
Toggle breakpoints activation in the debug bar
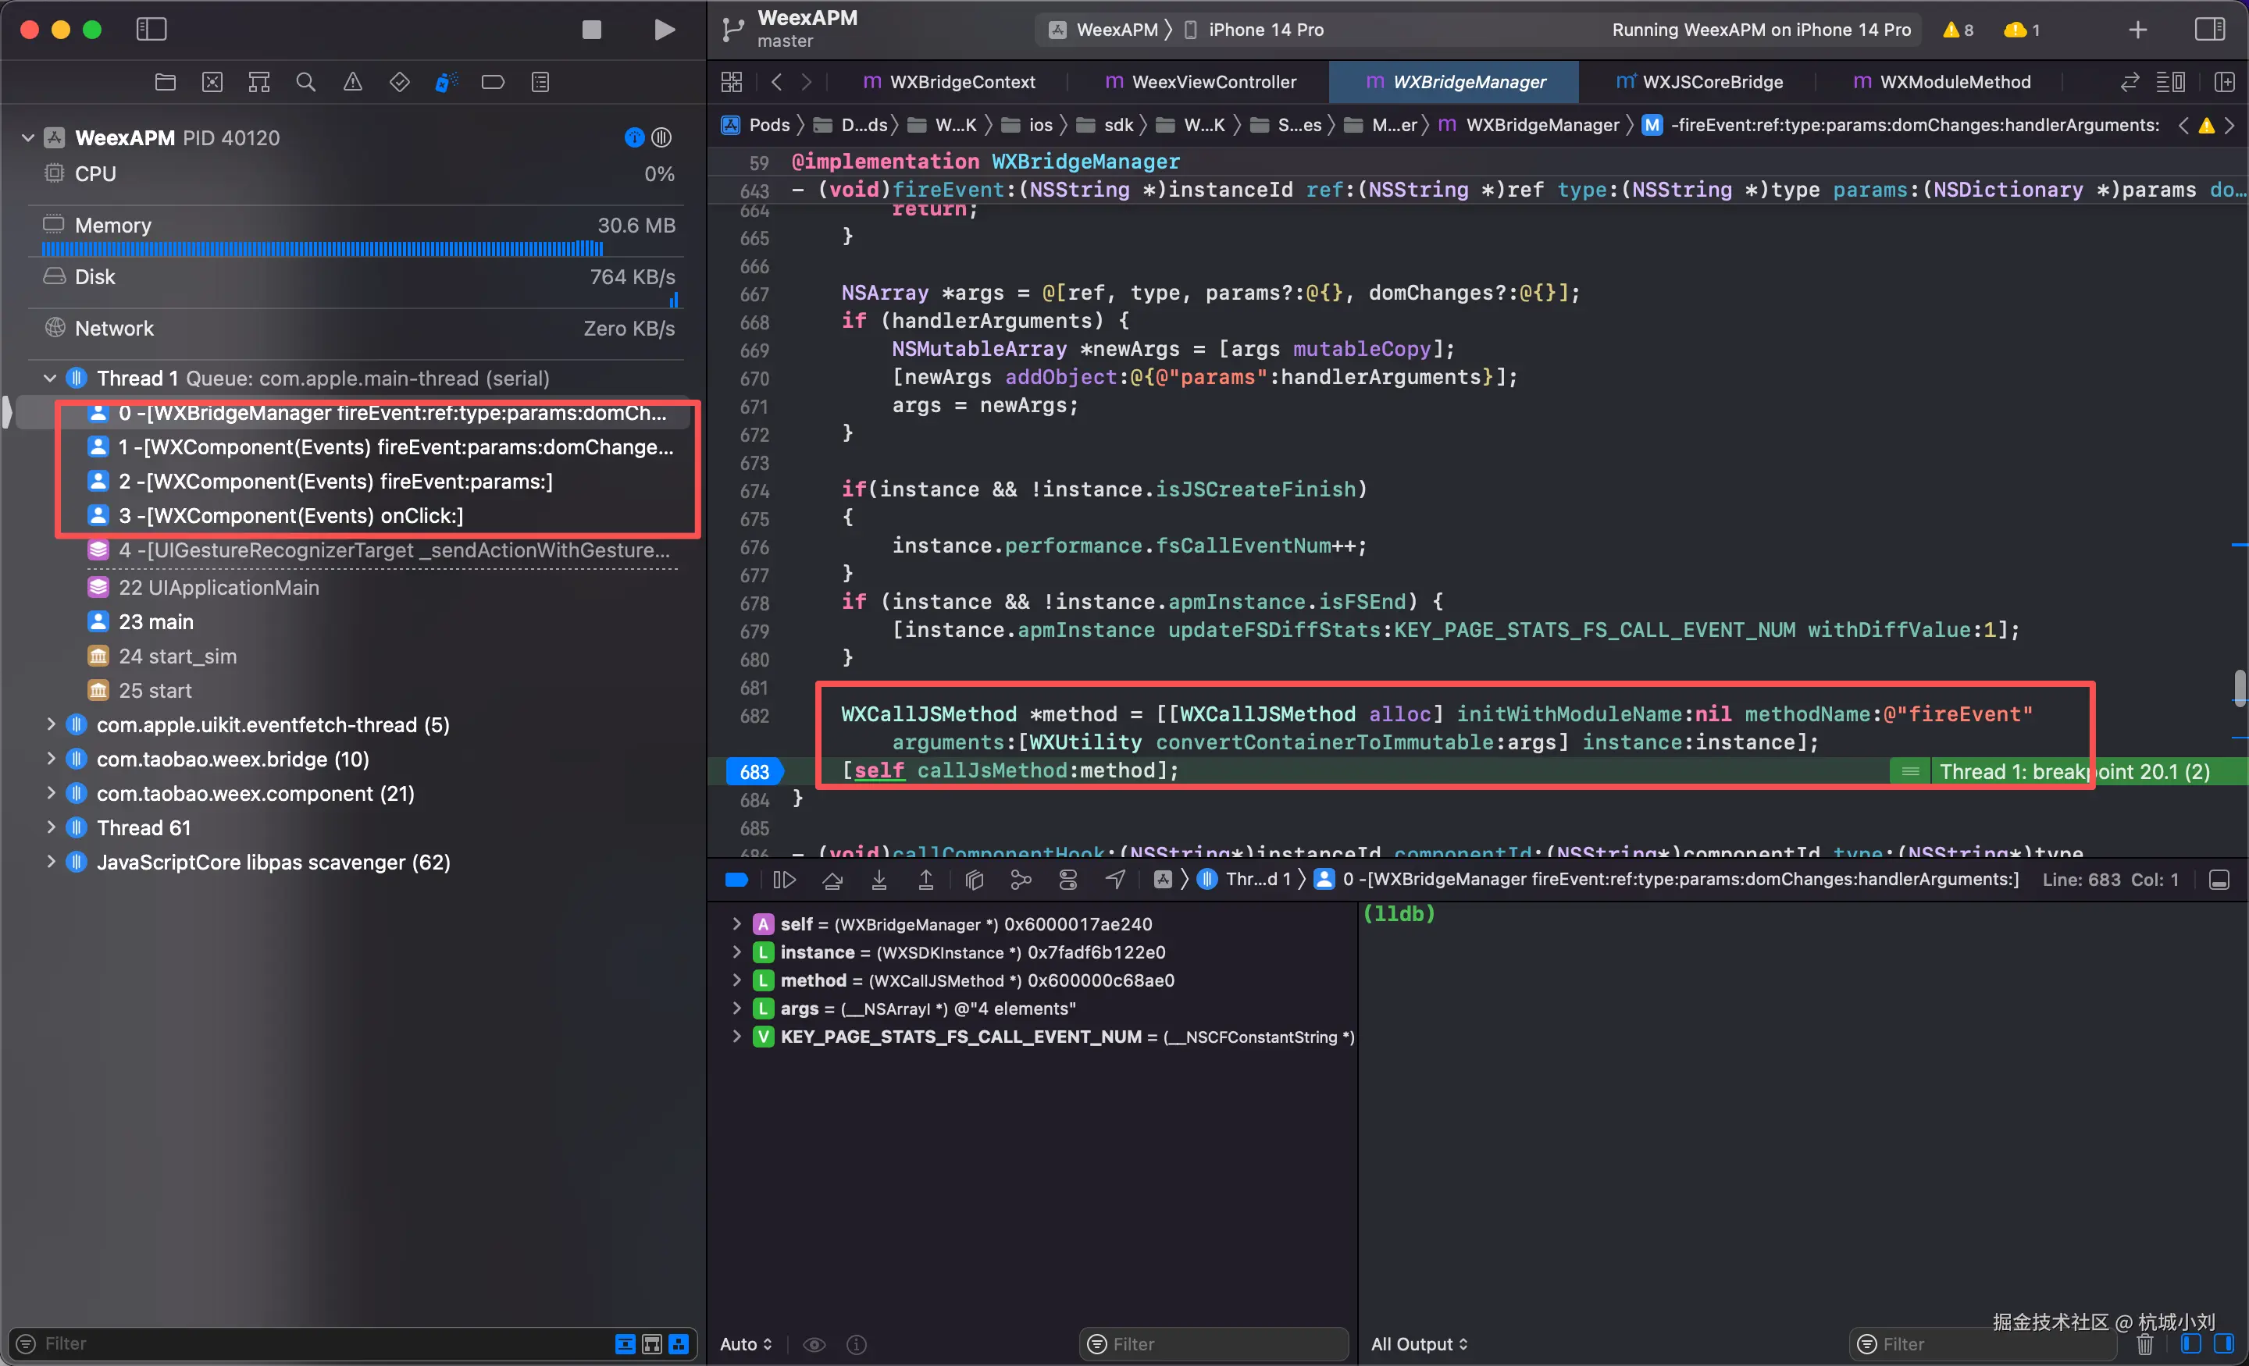[736, 880]
